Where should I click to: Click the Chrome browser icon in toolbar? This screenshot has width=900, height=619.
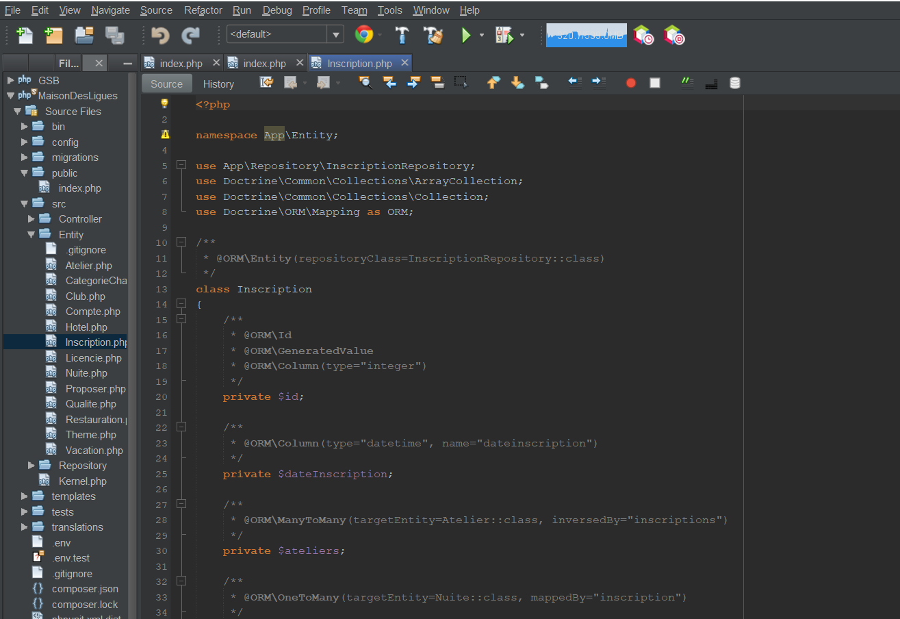[364, 34]
